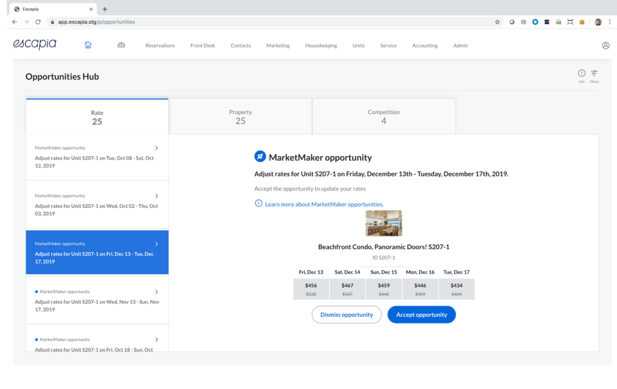Click the Sun, Dec 15 rate cell $459

click(x=384, y=290)
